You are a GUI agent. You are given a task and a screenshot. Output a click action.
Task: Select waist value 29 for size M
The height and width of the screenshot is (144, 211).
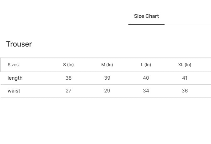point(107,91)
